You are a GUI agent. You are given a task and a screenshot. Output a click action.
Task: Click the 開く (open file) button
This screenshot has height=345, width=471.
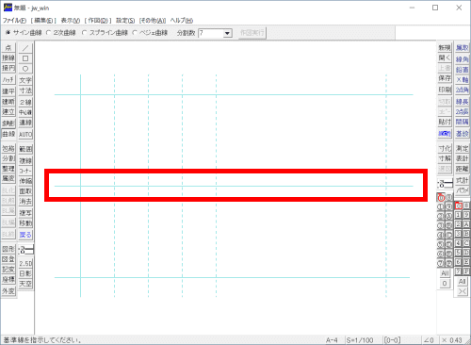point(445,57)
